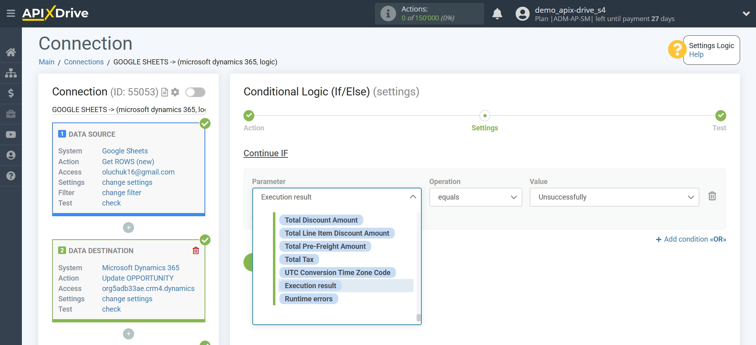Add step after Data Destination
This screenshot has width=756, height=345.
coord(129,334)
